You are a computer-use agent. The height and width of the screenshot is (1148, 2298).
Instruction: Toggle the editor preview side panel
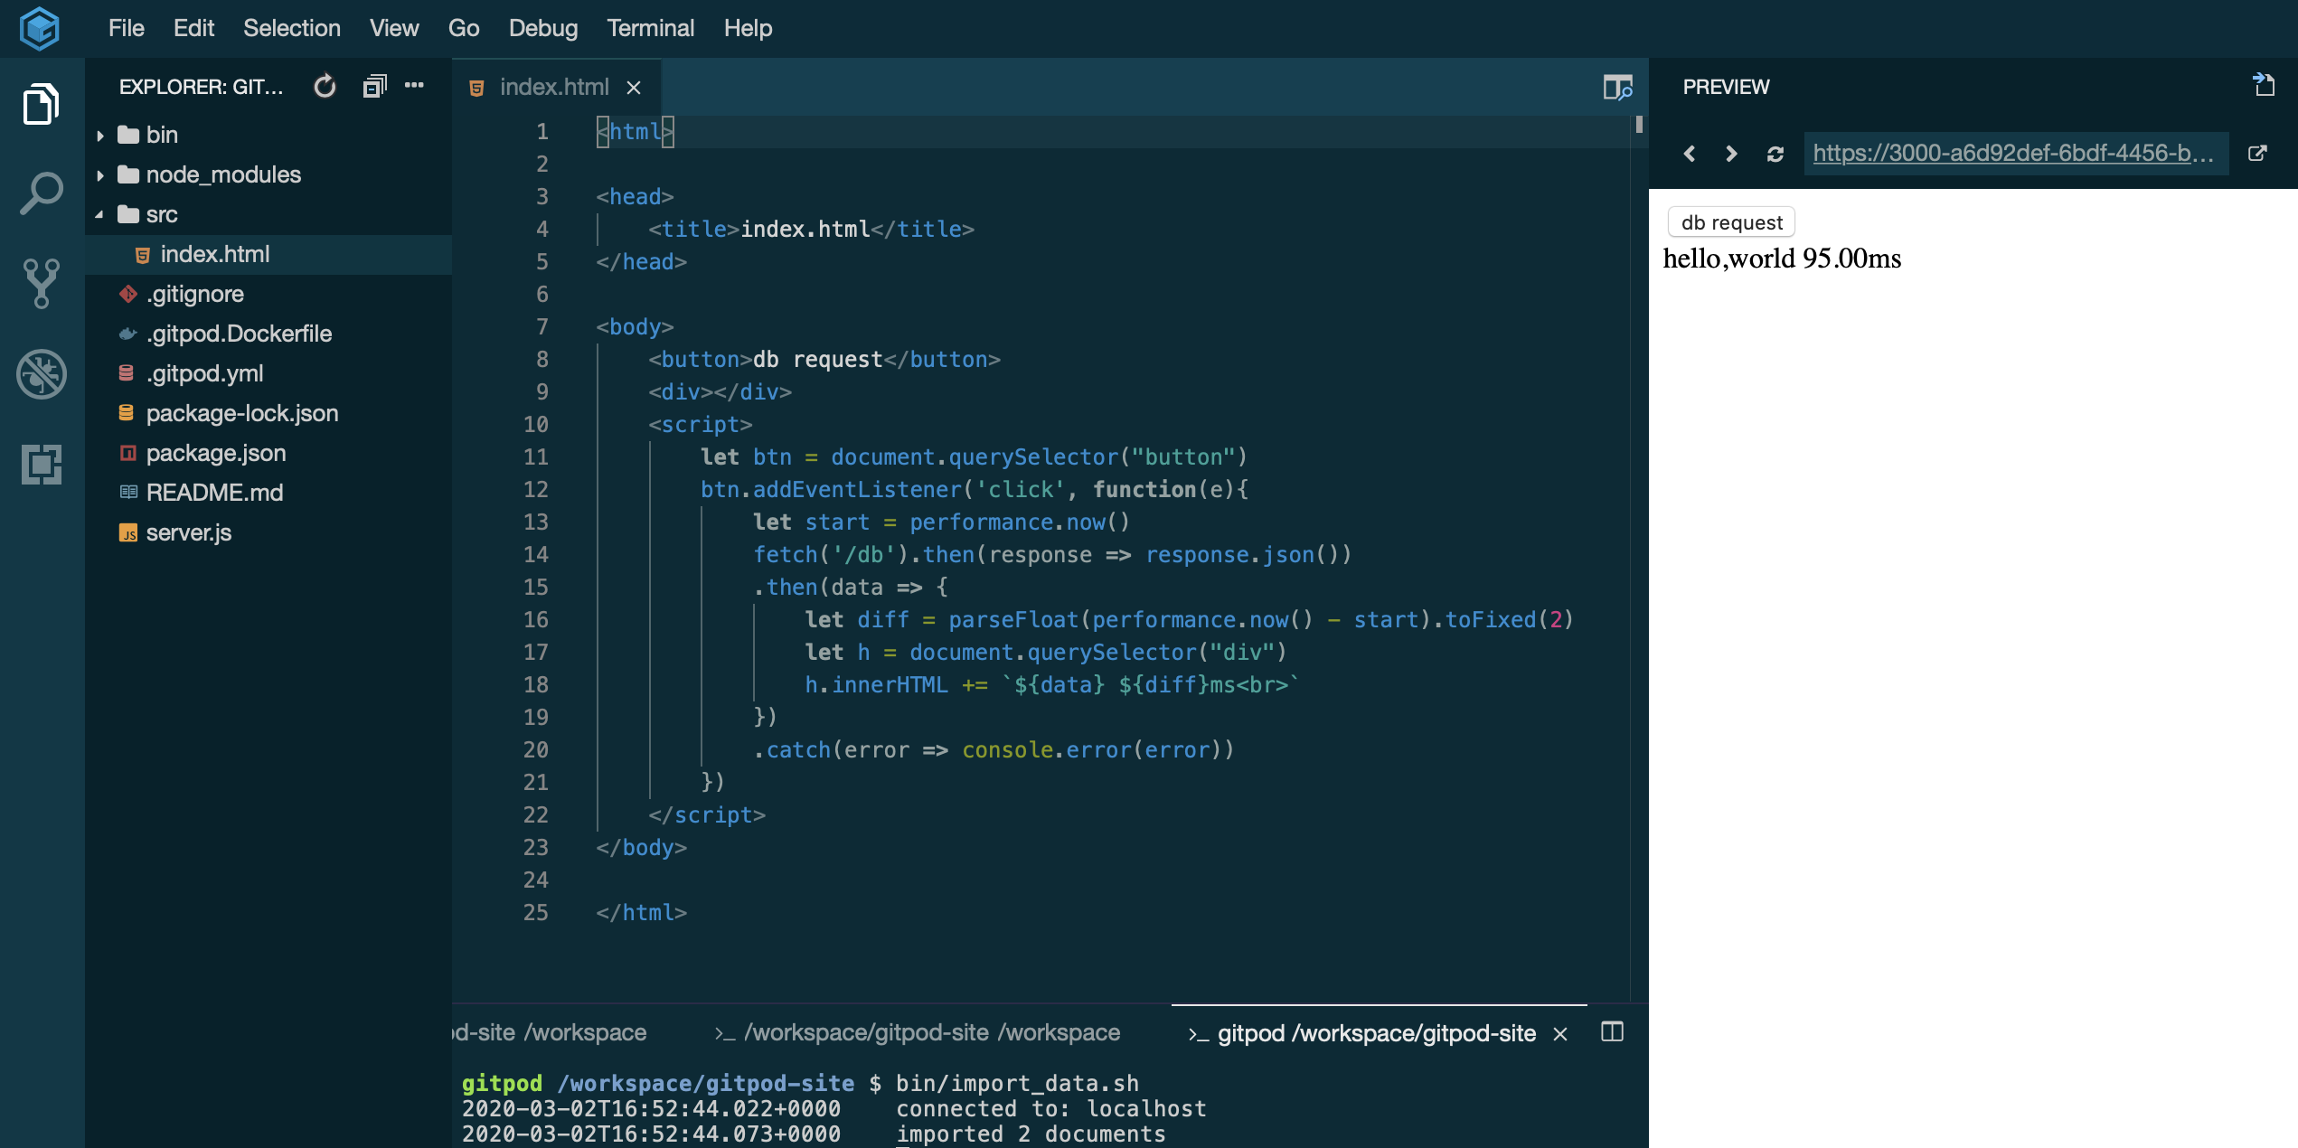pos(1617,88)
